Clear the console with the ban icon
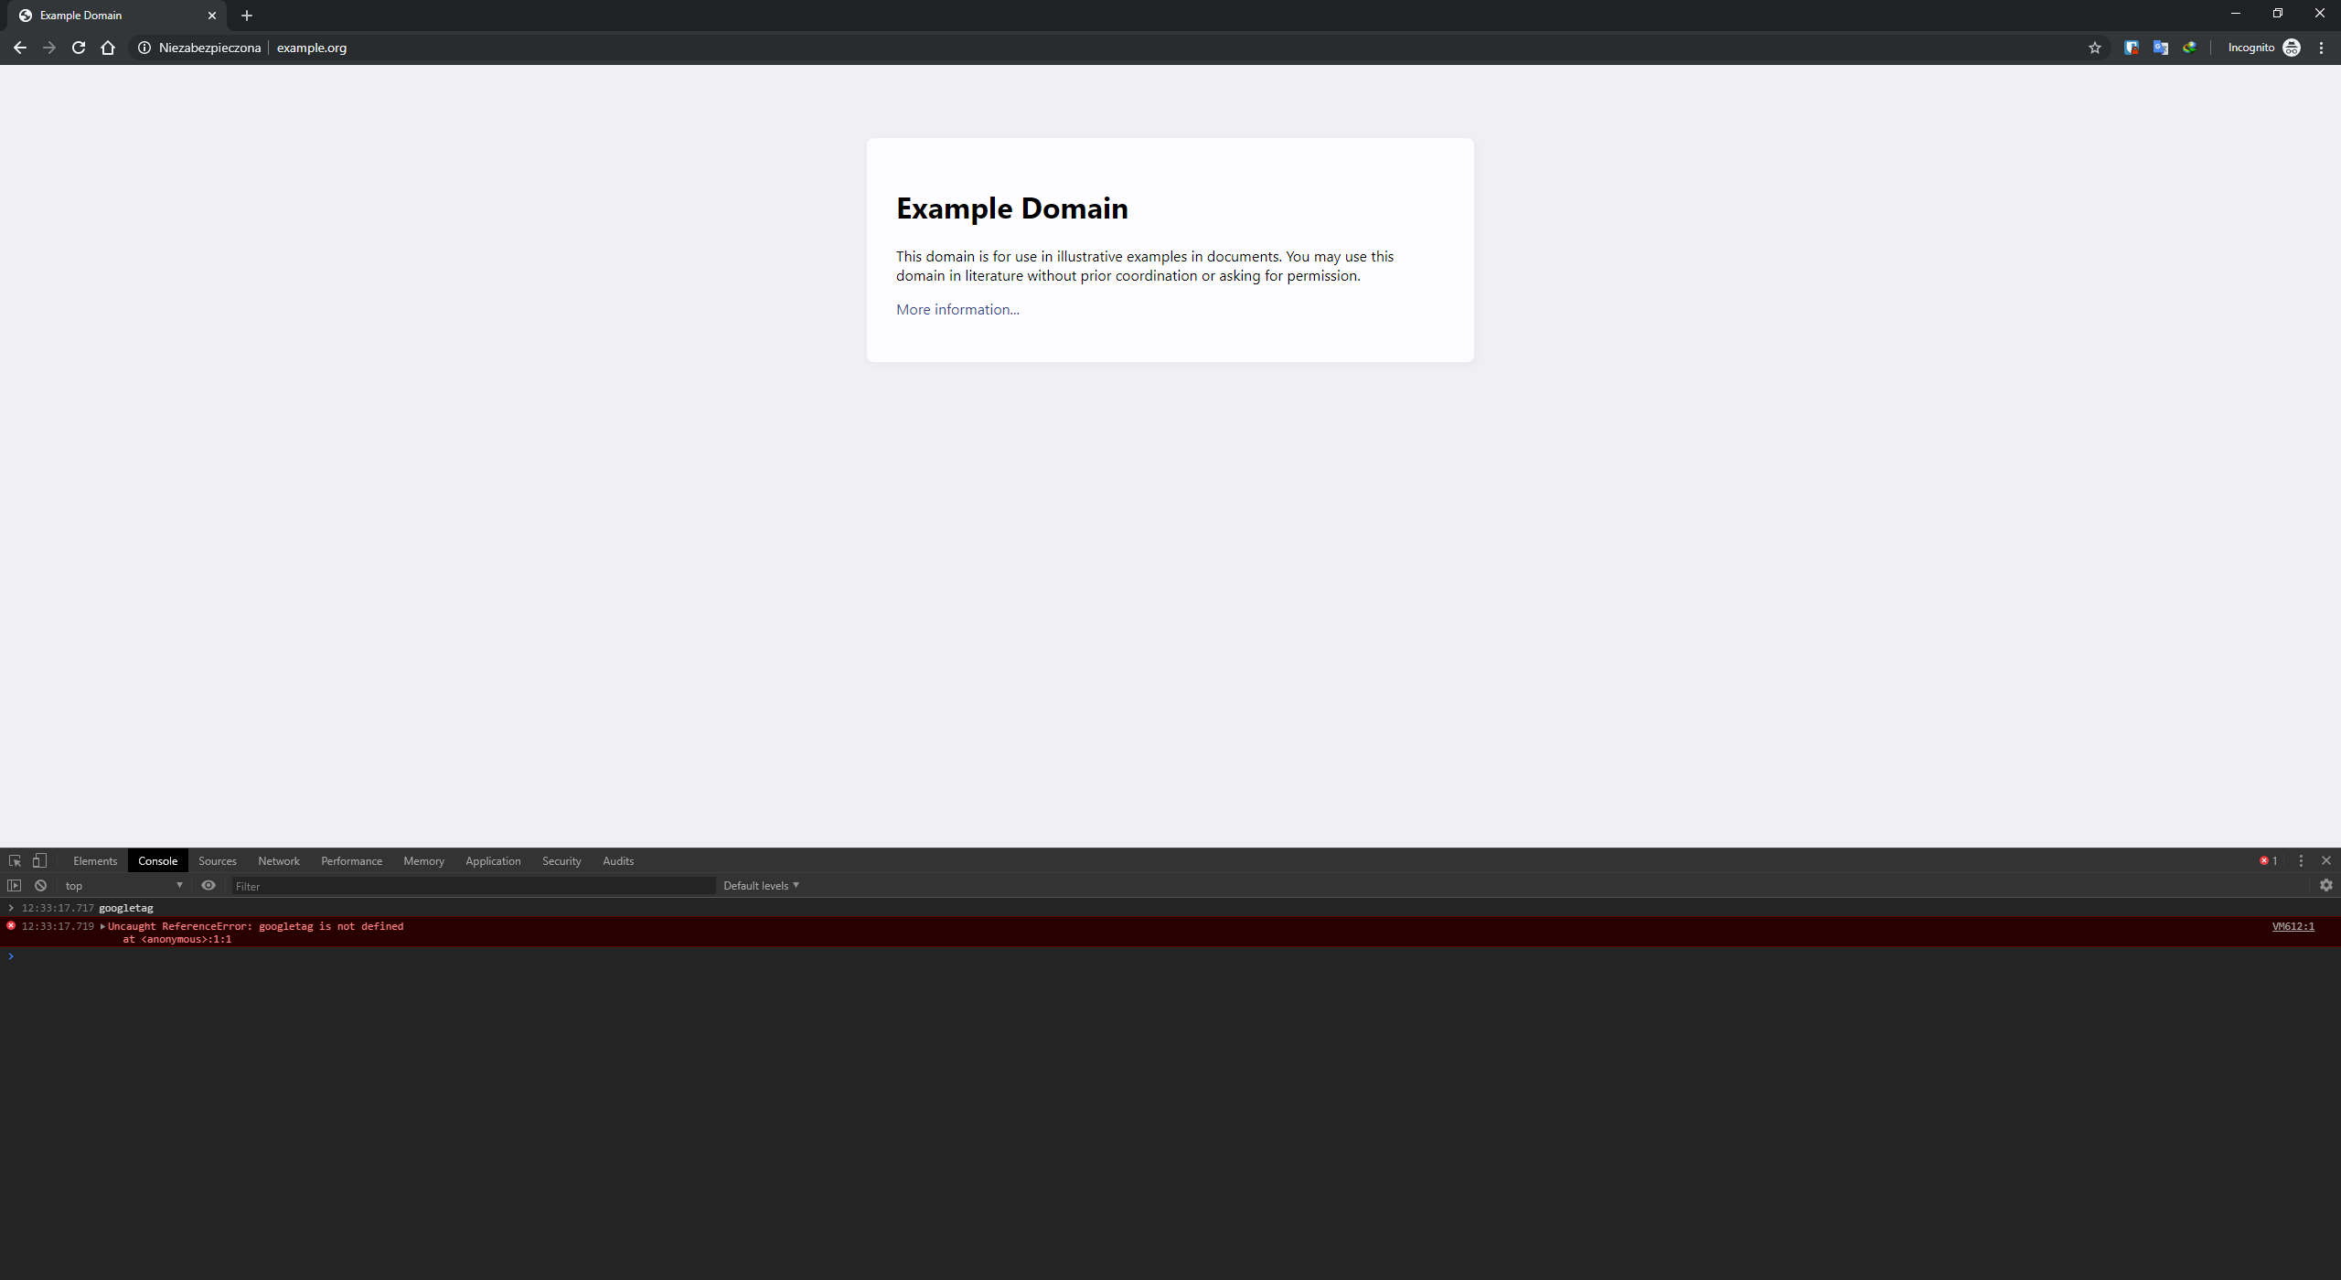 coord(40,885)
